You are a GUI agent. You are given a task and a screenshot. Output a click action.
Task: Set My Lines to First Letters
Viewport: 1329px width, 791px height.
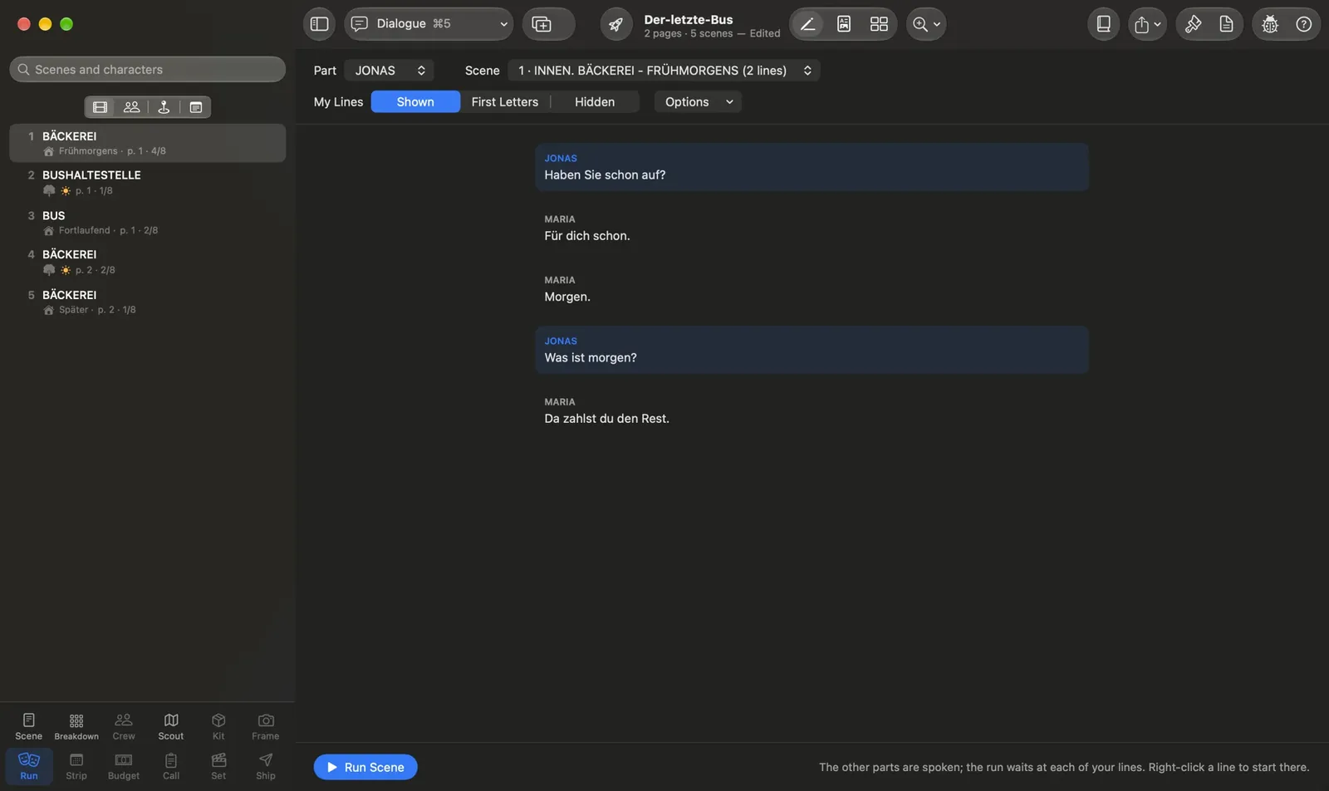(505, 101)
